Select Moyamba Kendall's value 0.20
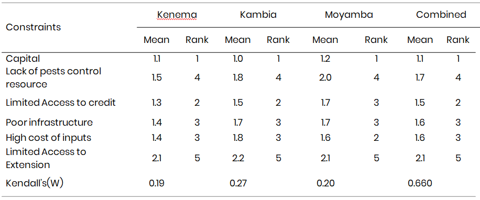Image resolution: width=480 pixels, height=200 pixels. point(325,183)
